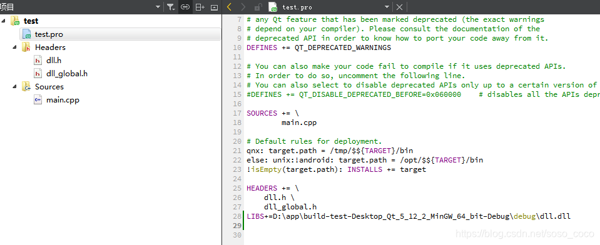Collapse the Sources folder
The height and width of the screenshot is (245, 600).
pyautogui.click(x=14, y=86)
